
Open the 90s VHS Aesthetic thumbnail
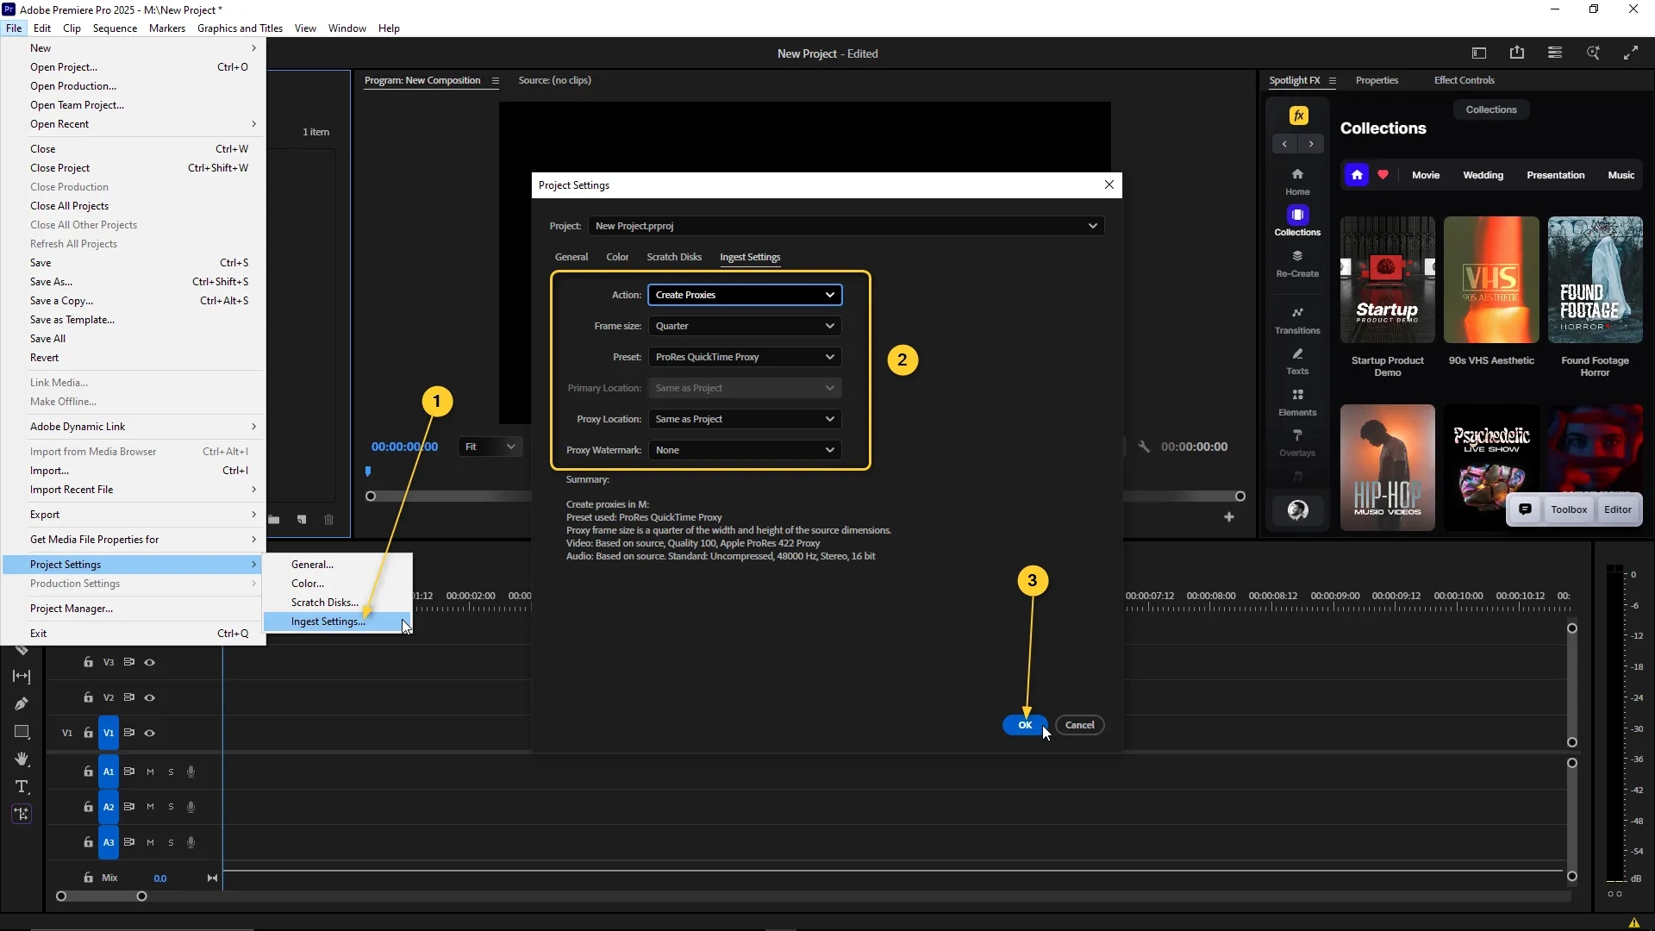click(1491, 280)
